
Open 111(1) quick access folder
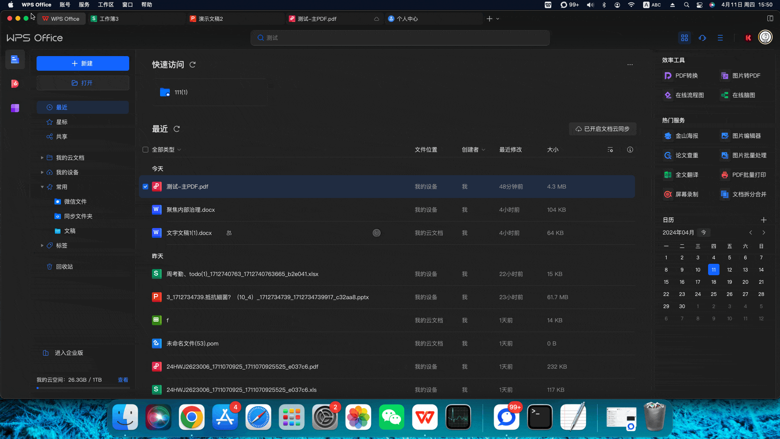210,92
